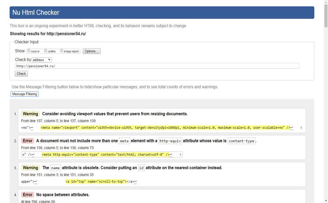
Task: Expand the Check by address dropdown
Action: coord(42,60)
